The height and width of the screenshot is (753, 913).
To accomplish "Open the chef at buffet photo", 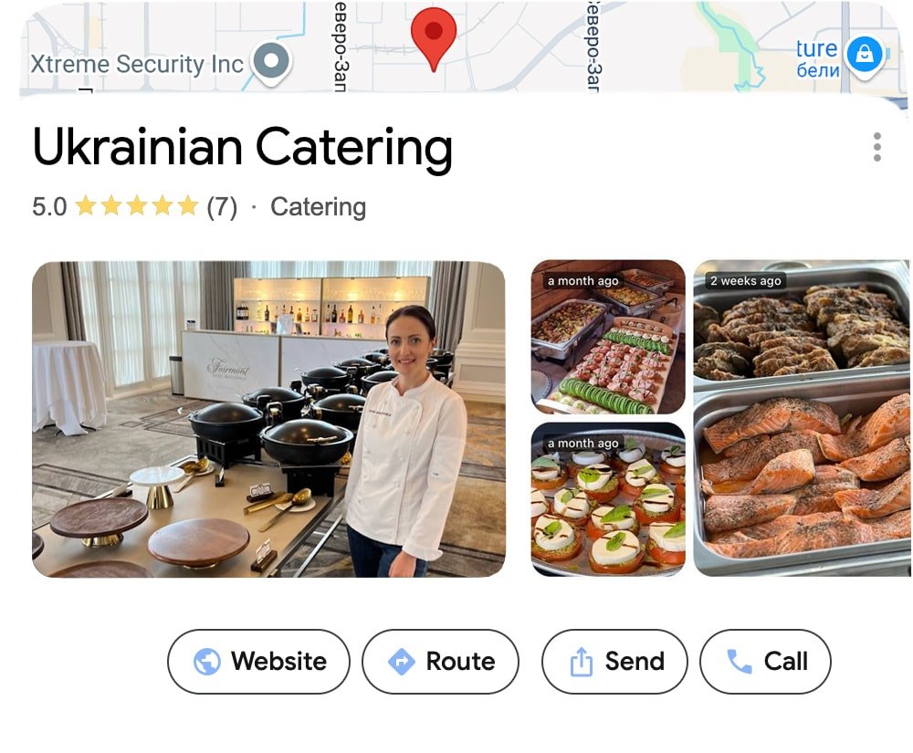I will pos(268,419).
